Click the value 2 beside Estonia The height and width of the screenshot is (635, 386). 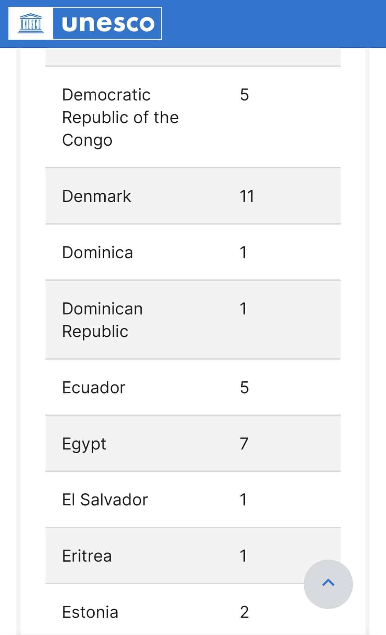(244, 612)
